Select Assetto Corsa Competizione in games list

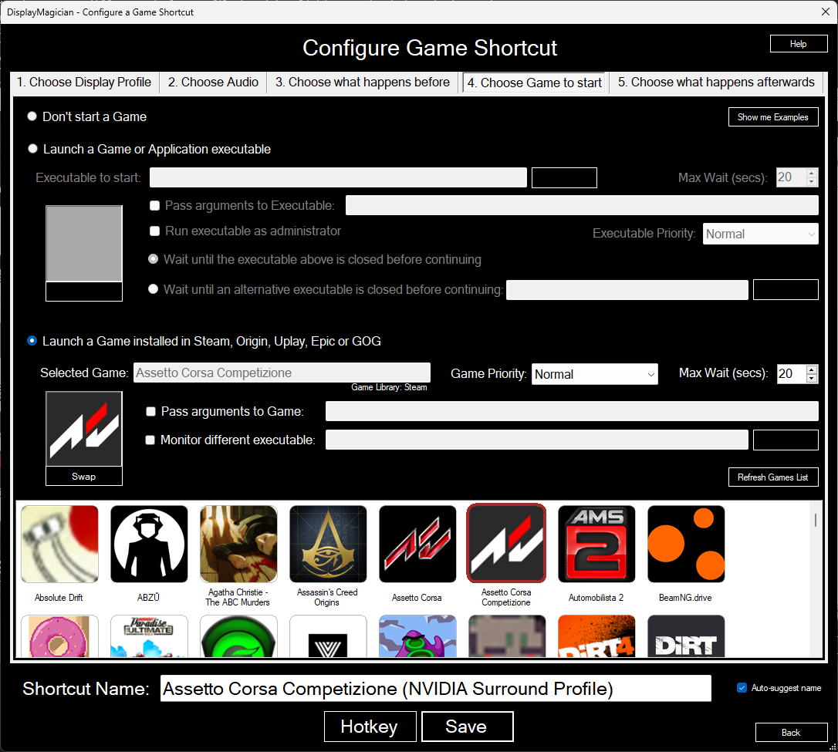coord(506,543)
